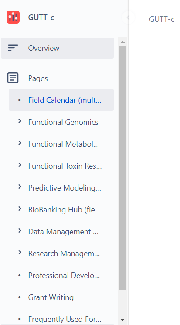Click the scrollbar up arrow
The width and height of the screenshot is (180, 325).
122,42
